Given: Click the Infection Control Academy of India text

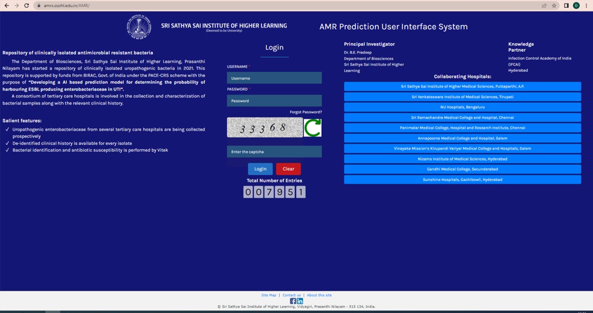Looking at the screenshot, I should (x=540, y=58).
